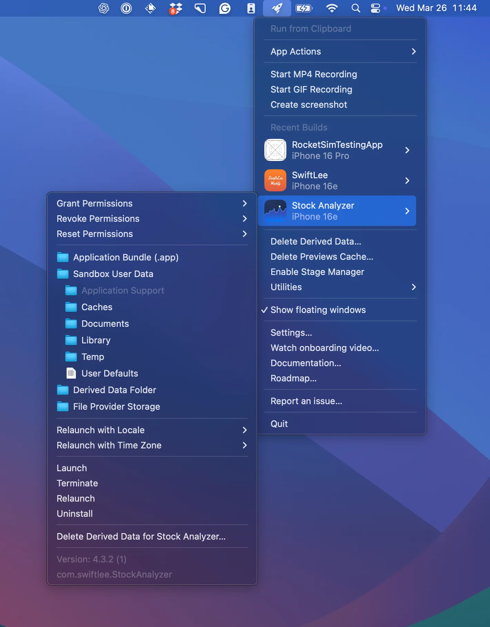Enable Stage Manager from the menu
The width and height of the screenshot is (490, 627).
pos(317,272)
